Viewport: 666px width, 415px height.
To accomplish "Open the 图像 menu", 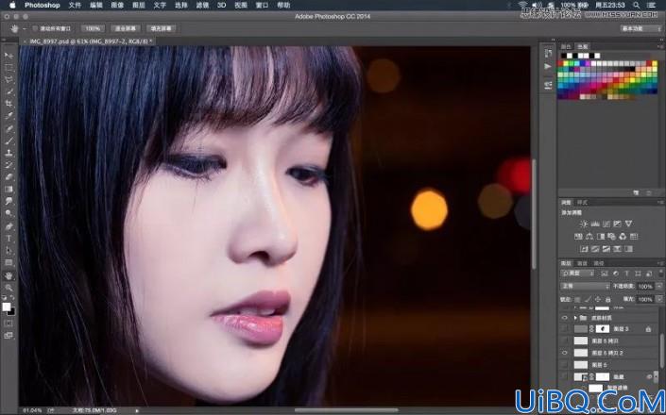I will 117,5.
